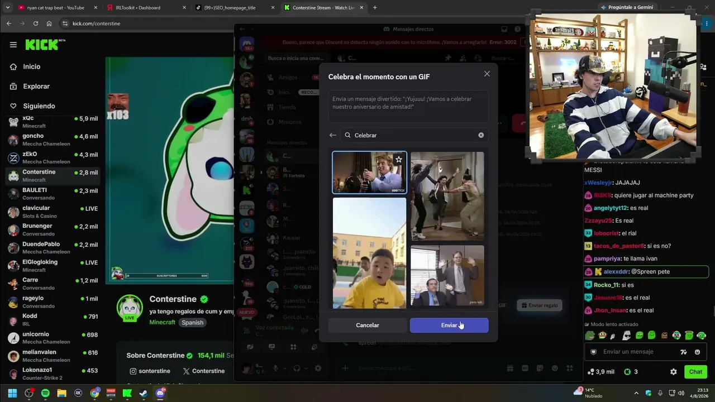Click Enviar regalo button in Discord
Screen dimensions: 715x402
[540, 305]
